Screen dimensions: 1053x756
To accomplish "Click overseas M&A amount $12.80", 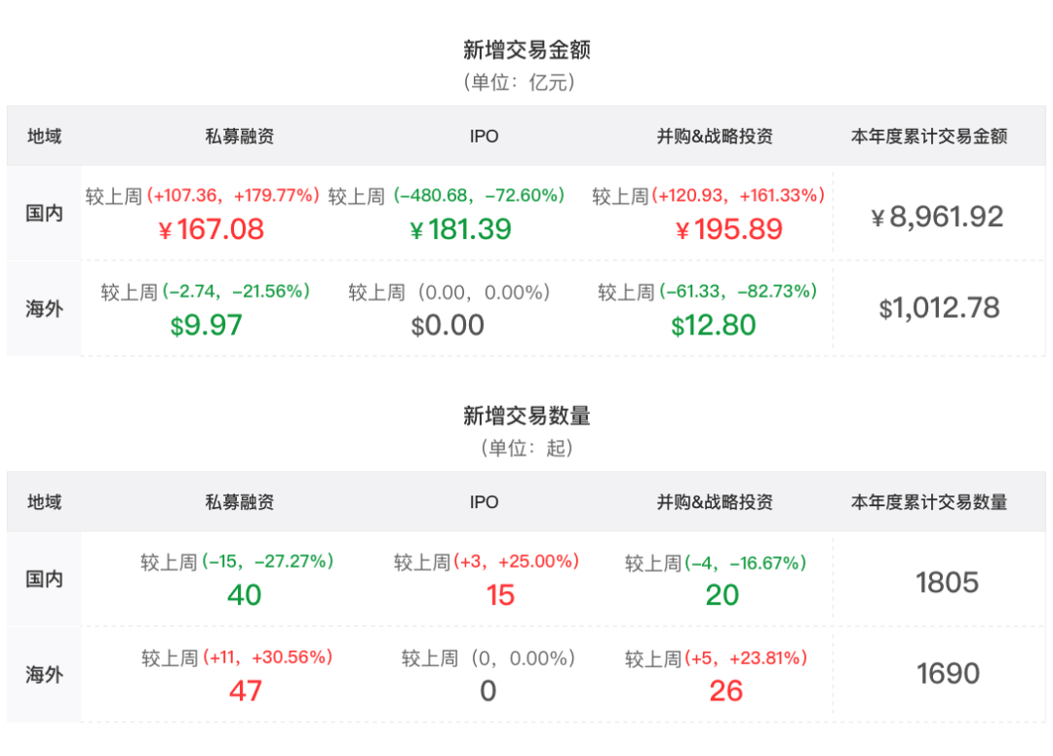I will 714,325.
